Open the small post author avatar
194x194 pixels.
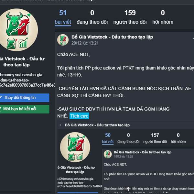click(x=63, y=40)
